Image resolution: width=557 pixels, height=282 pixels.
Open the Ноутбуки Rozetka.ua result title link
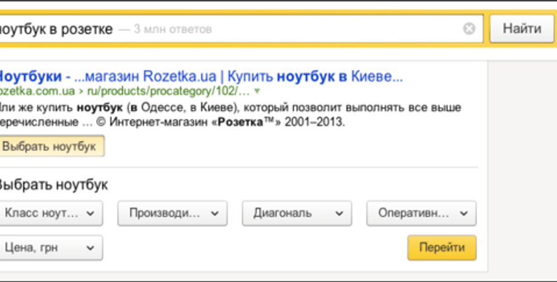coord(200,77)
